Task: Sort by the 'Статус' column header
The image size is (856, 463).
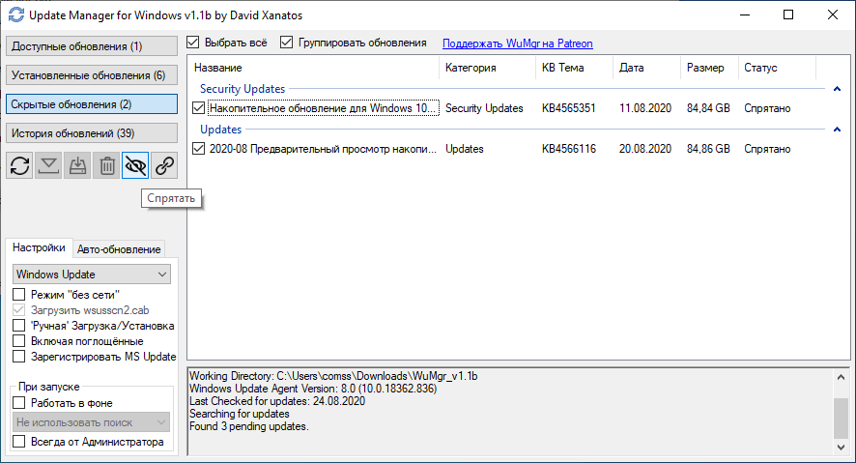Action: pos(777,68)
